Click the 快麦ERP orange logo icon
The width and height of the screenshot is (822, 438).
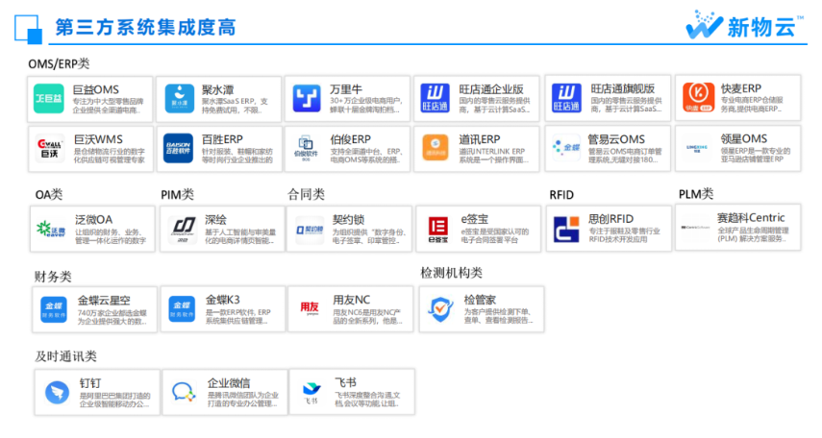698,97
